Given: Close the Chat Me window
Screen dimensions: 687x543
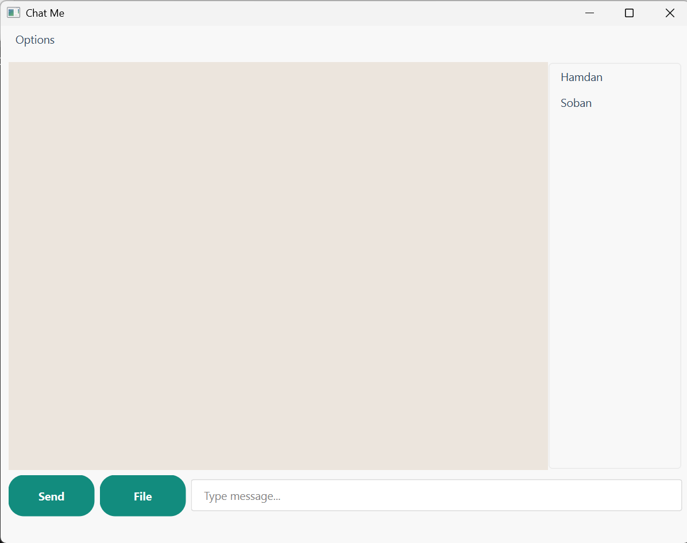Looking at the screenshot, I should click(x=669, y=13).
